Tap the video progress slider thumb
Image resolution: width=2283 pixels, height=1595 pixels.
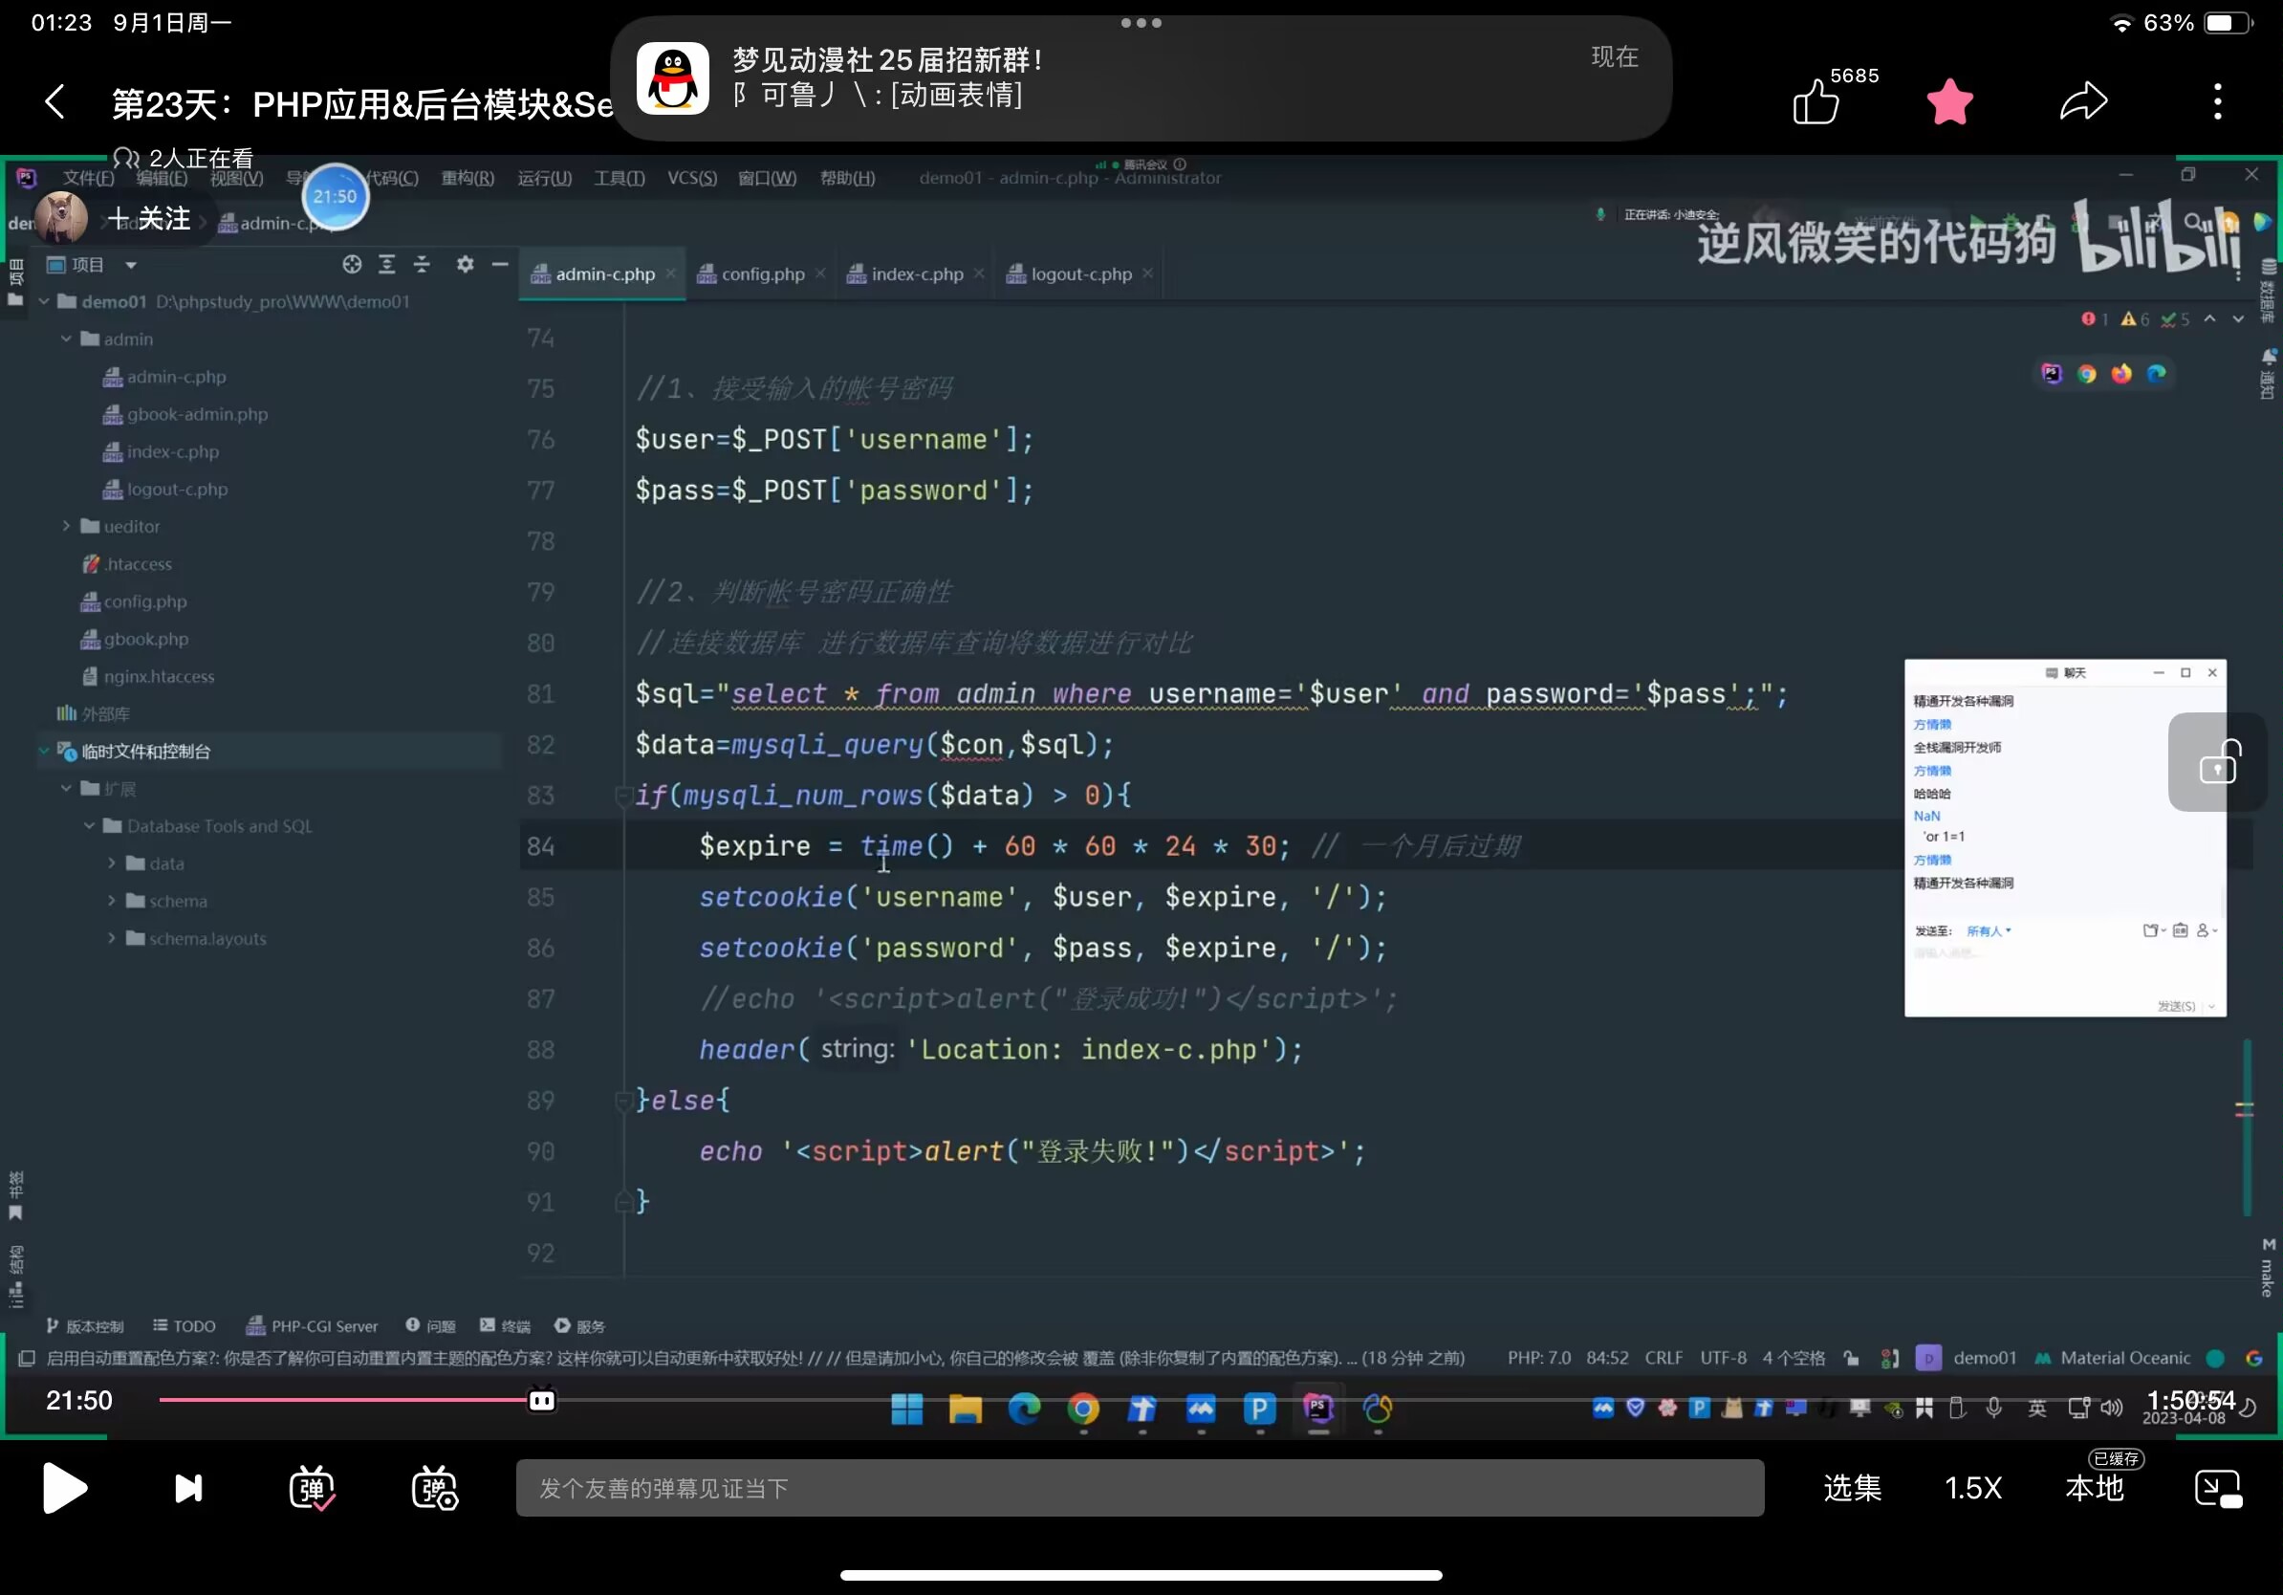(x=542, y=1400)
